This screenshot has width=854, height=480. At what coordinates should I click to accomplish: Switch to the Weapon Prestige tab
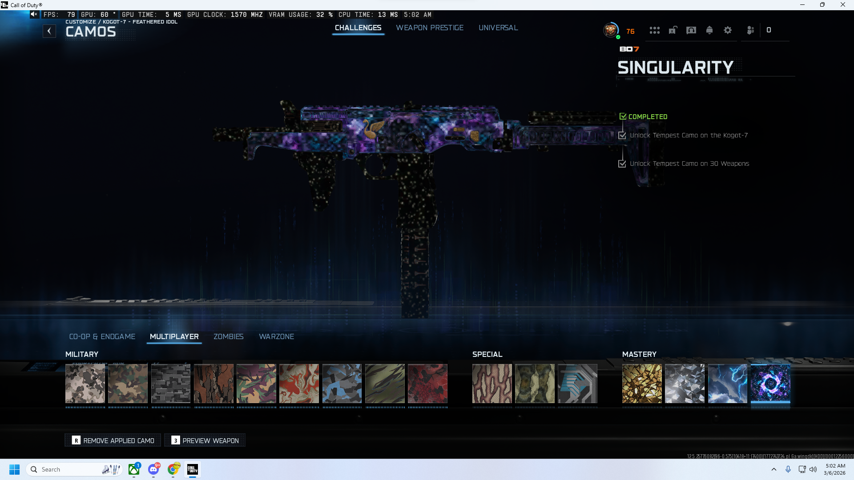pyautogui.click(x=430, y=28)
